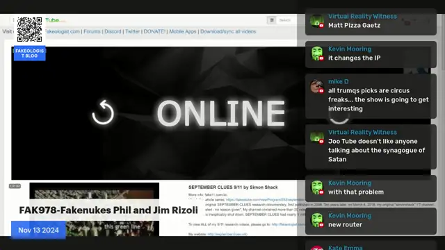Open the Twitter link
This screenshot has height=250, width=445.
click(133, 31)
